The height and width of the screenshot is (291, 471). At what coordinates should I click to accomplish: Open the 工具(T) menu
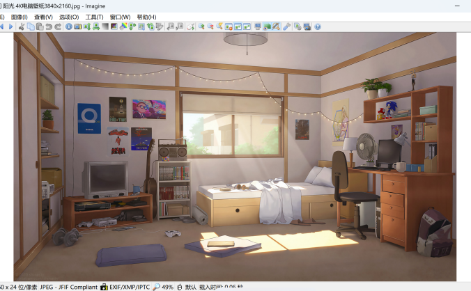click(94, 17)
